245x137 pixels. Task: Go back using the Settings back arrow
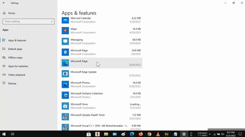4,3
